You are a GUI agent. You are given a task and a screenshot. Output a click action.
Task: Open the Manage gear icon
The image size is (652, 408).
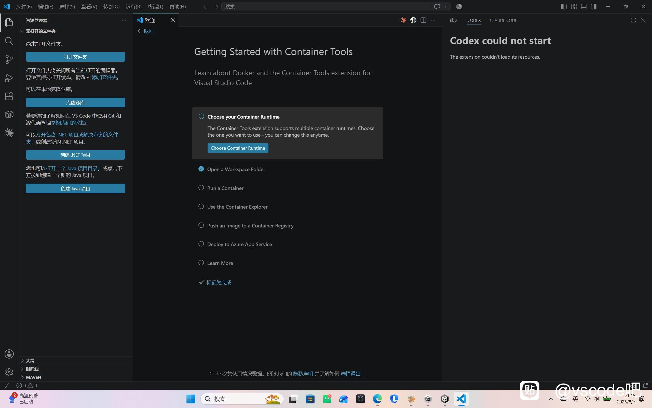[x=9, y=372]
